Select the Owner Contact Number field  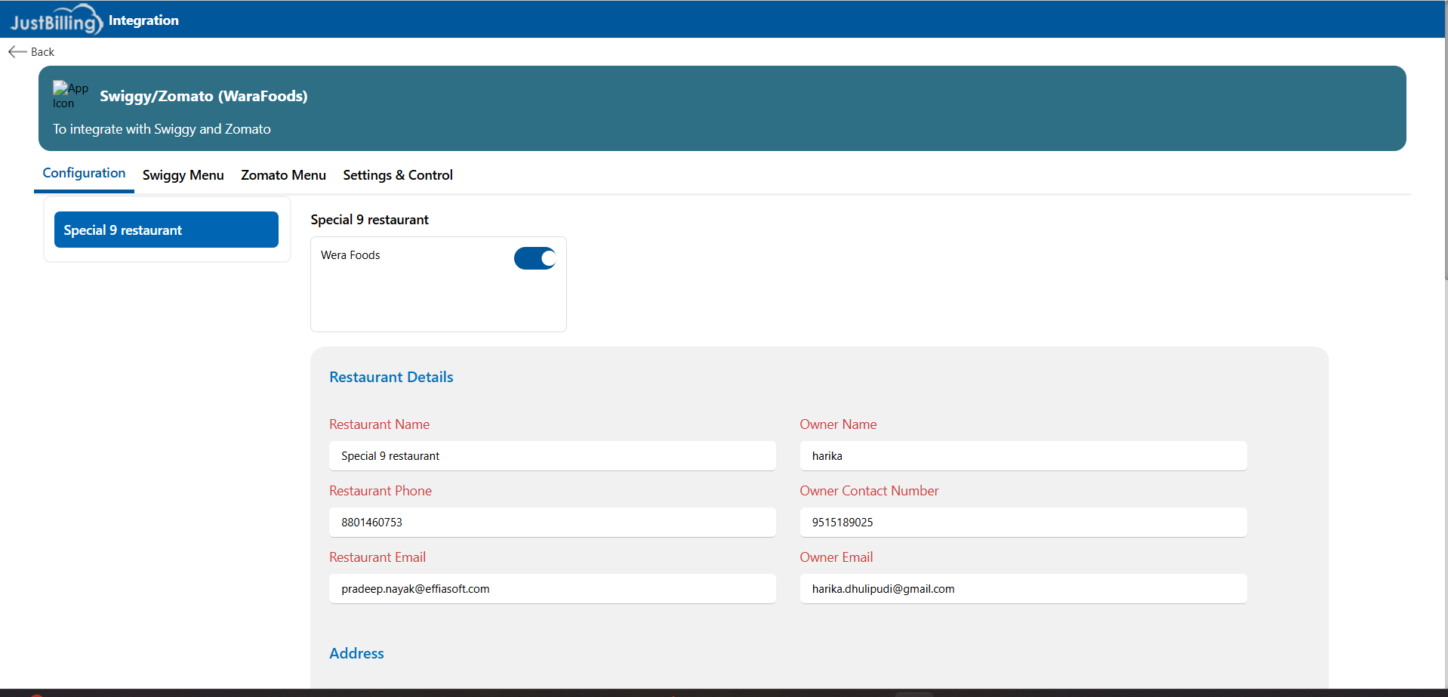point(1022,523)
